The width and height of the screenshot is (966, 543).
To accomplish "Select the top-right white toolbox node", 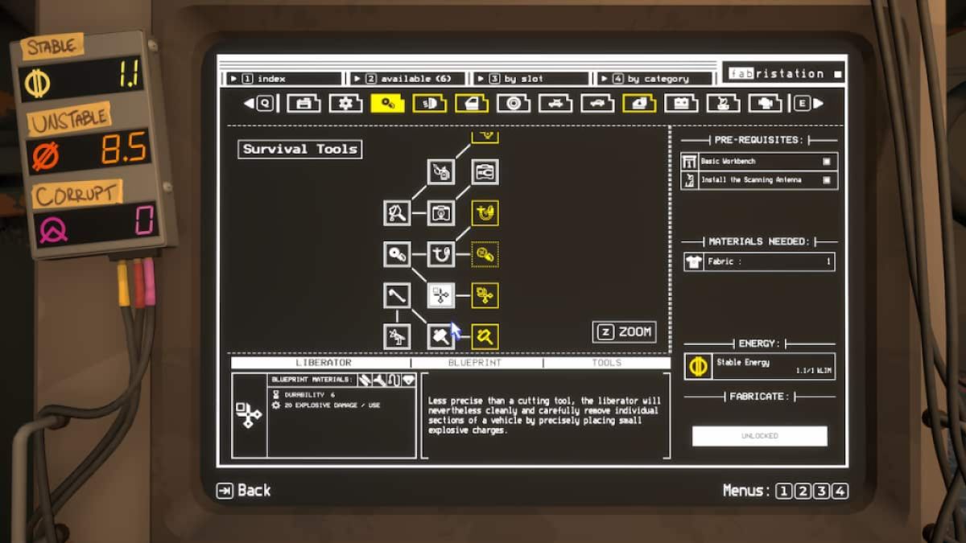I will pyautogui.click(x=485, y=171).
